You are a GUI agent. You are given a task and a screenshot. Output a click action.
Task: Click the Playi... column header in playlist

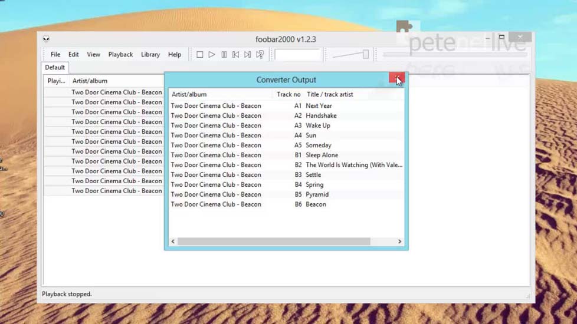click(x=56, y=81)
